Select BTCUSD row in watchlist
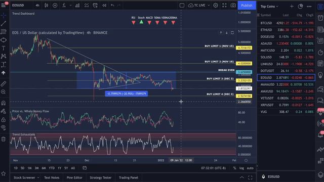The height and width of the screenshot is (182, 324). 286,23
